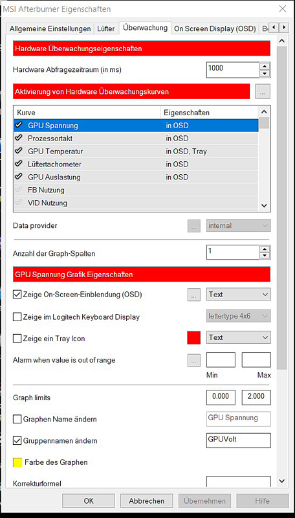
Task: Open the Überwachungskurven options ellipsis button
Action: coord(263,92)
